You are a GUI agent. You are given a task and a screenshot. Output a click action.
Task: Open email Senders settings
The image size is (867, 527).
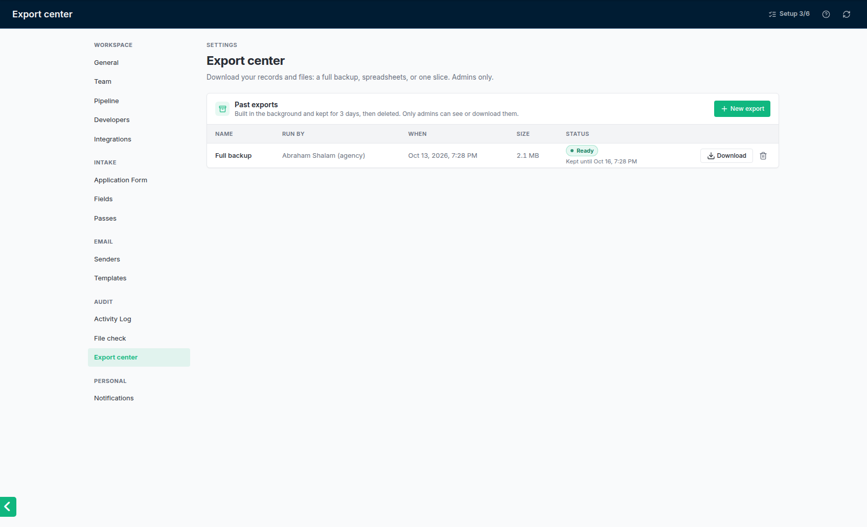pyautogui.click(x=139, y=259)
